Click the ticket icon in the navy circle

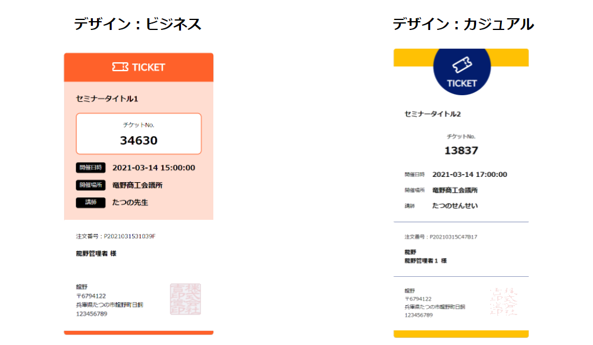[462, 64]
